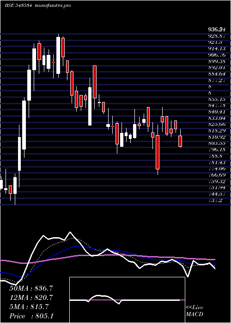The height and width of the screenshot is (323, 231).
Task: Click the 737.2 lowest price label
Action: [215, 200]
